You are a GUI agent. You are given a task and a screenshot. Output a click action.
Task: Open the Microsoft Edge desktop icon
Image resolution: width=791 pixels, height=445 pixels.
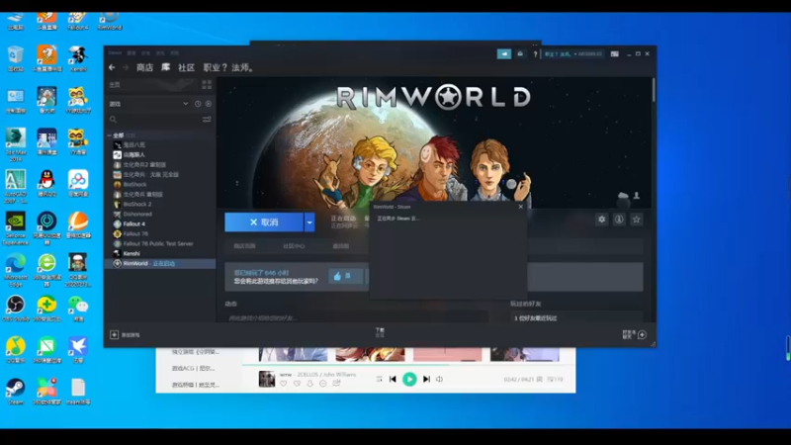(x=16, y=270)
